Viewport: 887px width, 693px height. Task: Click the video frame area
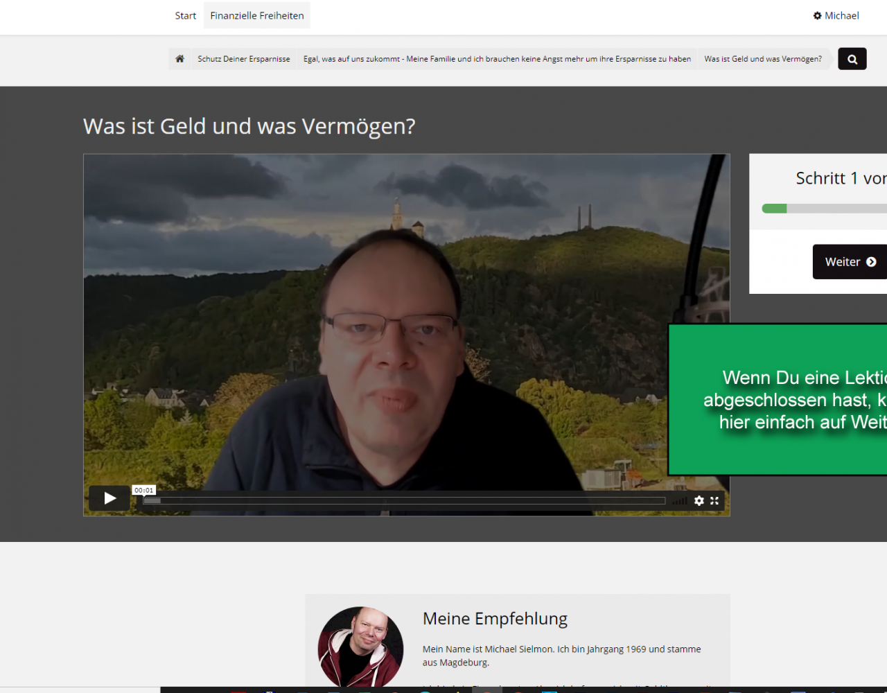pos(406,312)
